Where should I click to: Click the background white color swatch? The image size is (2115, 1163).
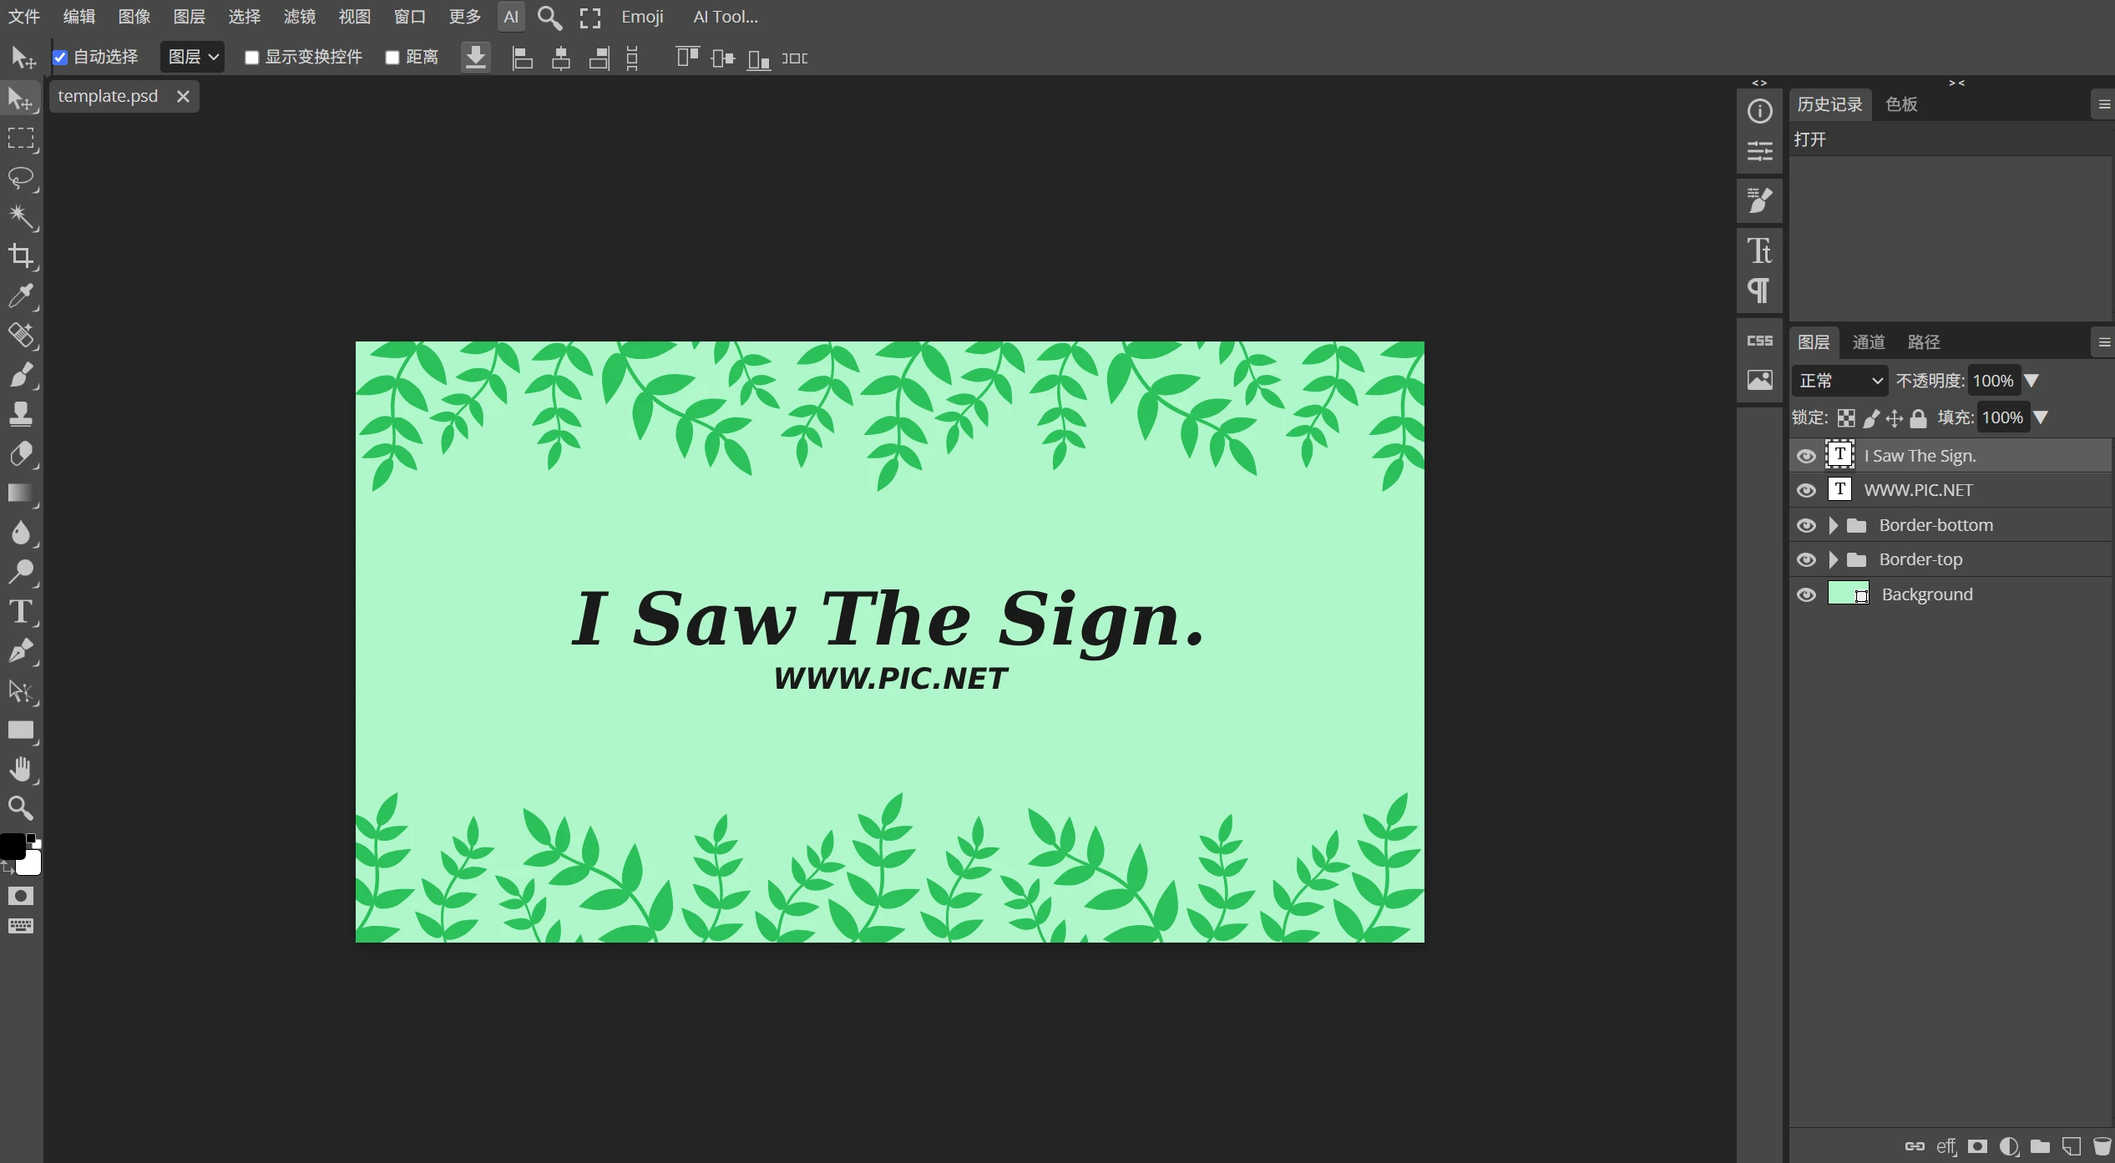[31, 864]
